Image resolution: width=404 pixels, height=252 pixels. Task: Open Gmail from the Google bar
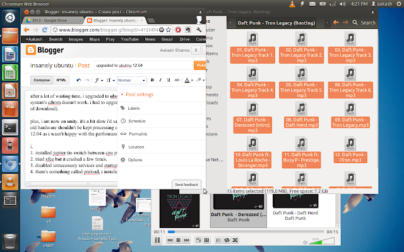coord(167,39)
